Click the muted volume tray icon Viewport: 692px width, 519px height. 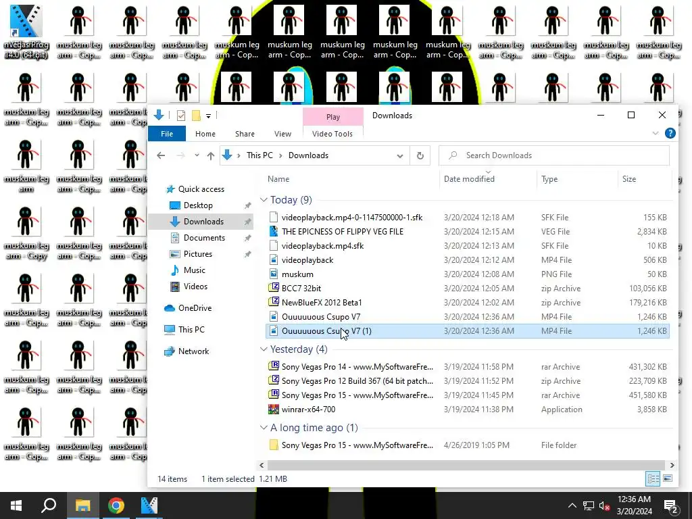click(x=605, y=505)
